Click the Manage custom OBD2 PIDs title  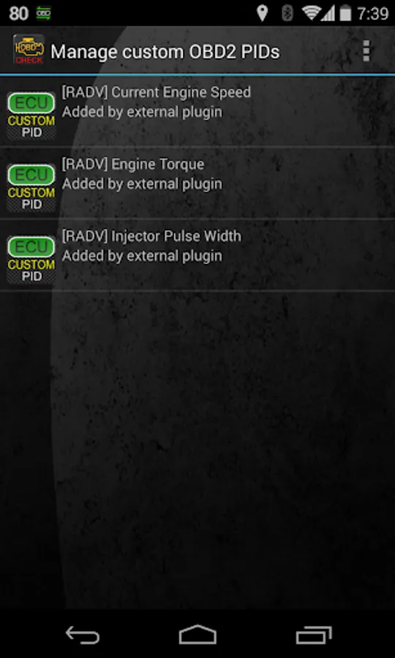165,52
